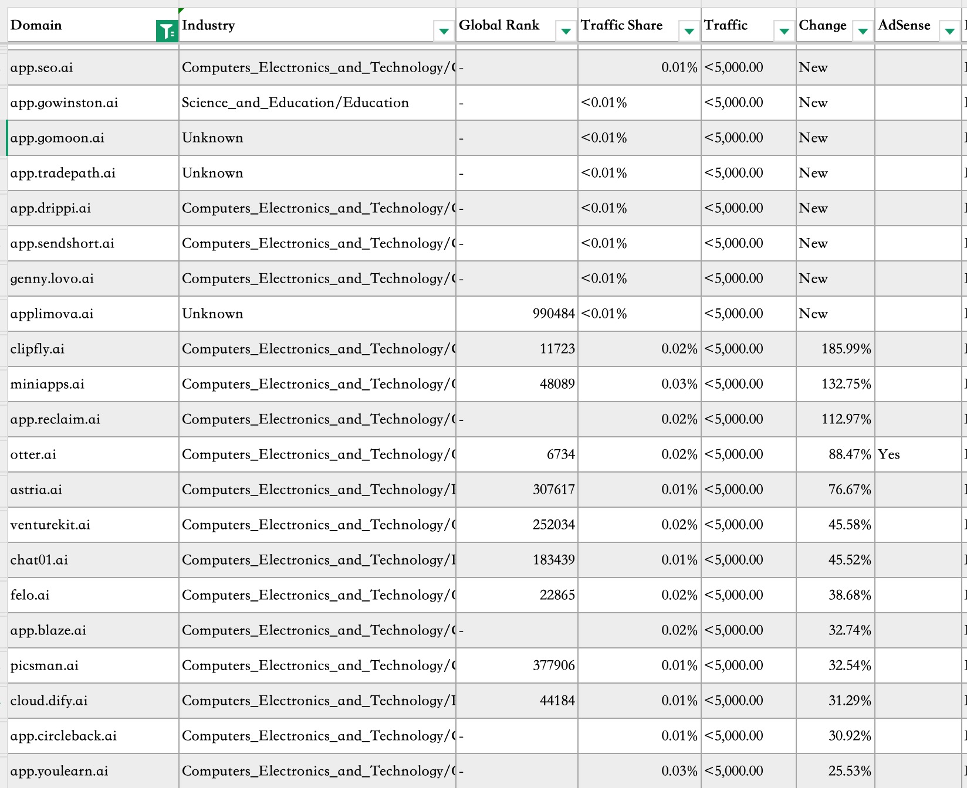The height and width of the screenshot is (788, 967).
Task: Open the AdSense column filter dropdown
Action: (949, 31)
